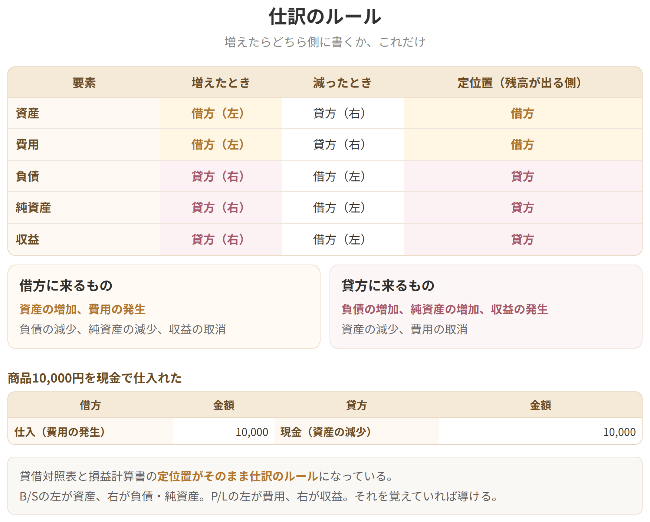Click the 貸方に来るもの card heading

point(388,286)
